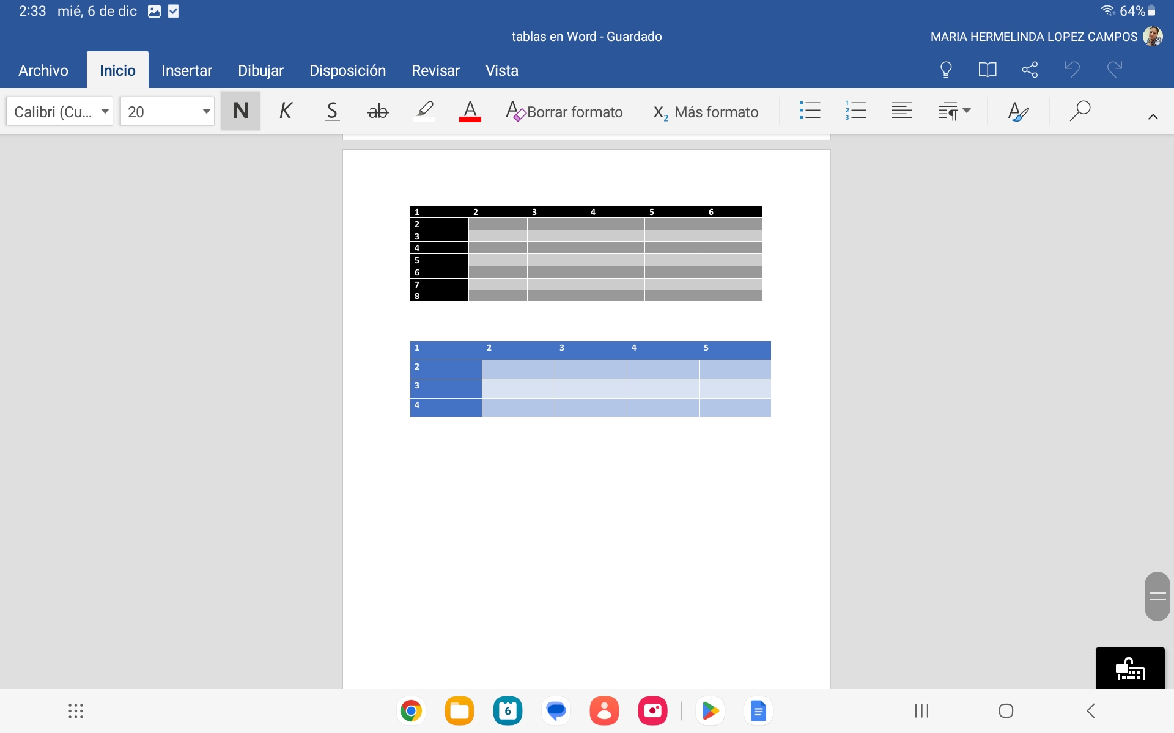Viewport: 1174px width, 733px height.
Task: Open the Disposición tab
Action: point(347,70)
